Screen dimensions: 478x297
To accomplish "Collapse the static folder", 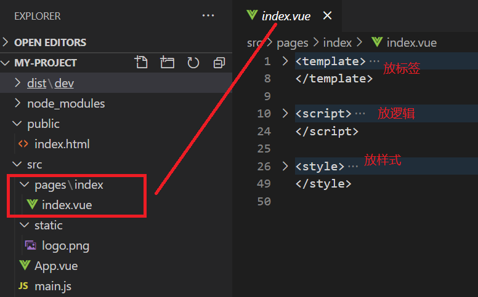I will tap(25, 225).
